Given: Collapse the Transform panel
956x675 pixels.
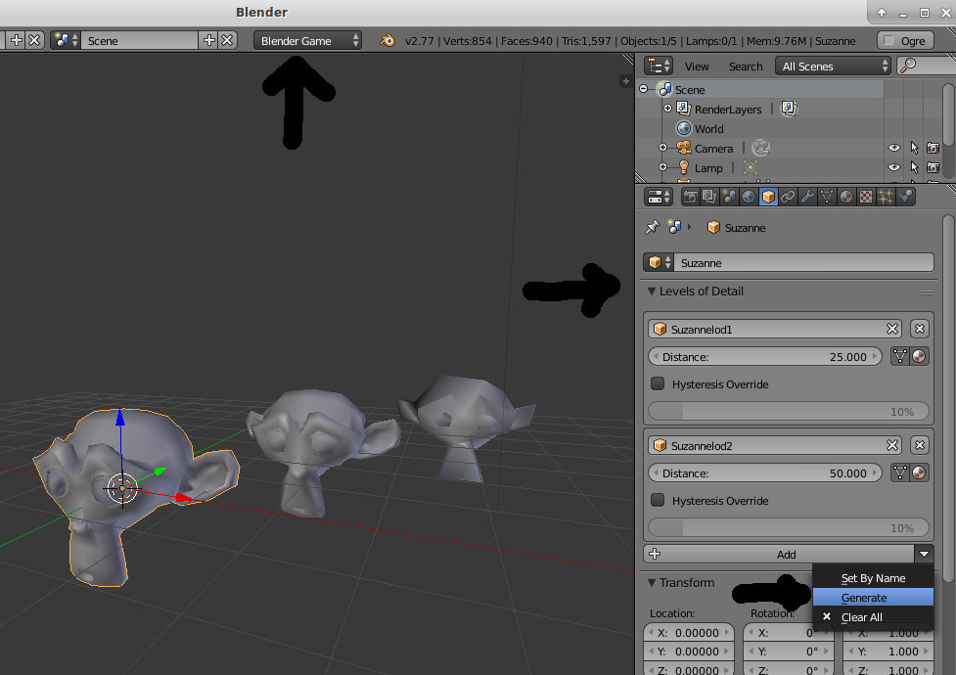Looking at the screenshot, I should (652, 583).
